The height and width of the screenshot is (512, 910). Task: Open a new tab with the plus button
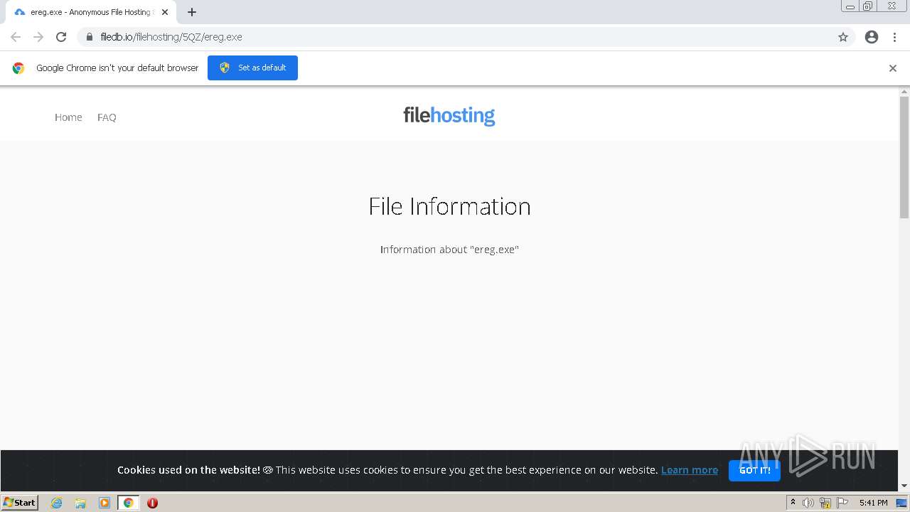pos(192,12)
